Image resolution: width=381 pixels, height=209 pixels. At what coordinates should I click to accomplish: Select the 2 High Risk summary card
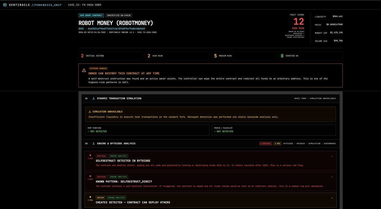click(177, 56)
